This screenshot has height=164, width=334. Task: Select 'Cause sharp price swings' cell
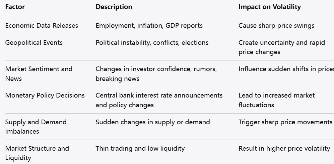coord(276,26)
